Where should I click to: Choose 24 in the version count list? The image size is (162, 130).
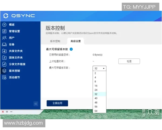tap(99, 90)
